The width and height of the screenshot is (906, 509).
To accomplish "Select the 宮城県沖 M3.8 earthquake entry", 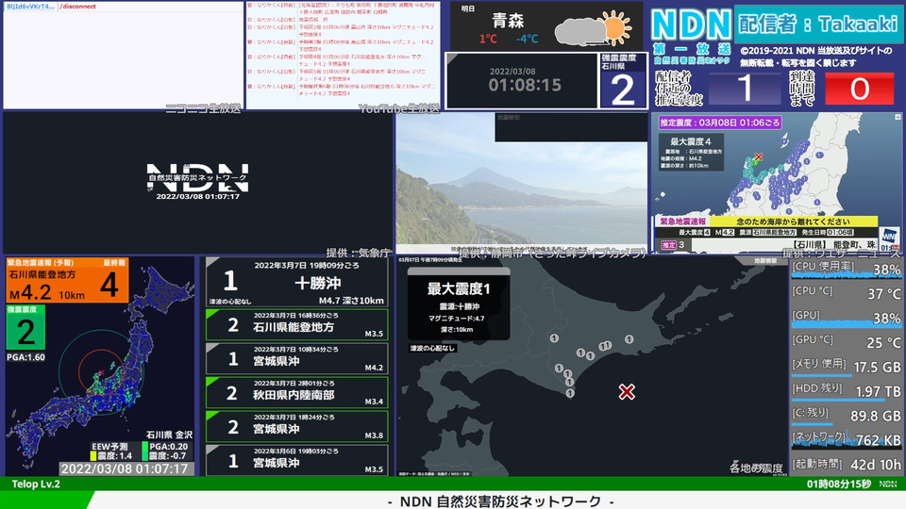I will click(297, 426).
